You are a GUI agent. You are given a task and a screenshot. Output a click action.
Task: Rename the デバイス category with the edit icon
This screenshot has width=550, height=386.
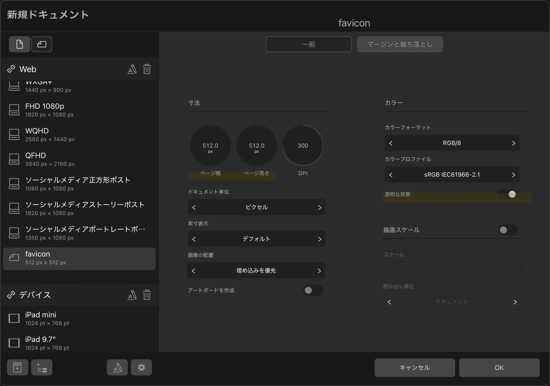click(x=132, y=295)
